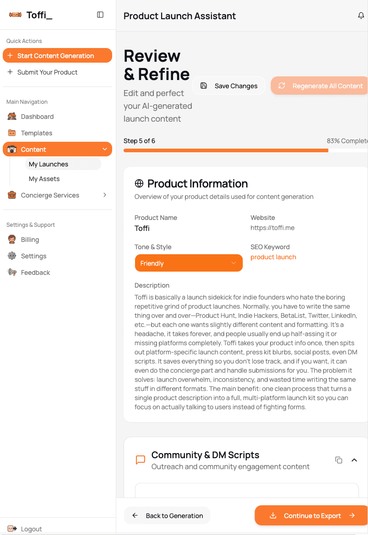Copy Community & DM Scripts content
The height and width of the screenshot is (535, 368).
coord(339,460)
